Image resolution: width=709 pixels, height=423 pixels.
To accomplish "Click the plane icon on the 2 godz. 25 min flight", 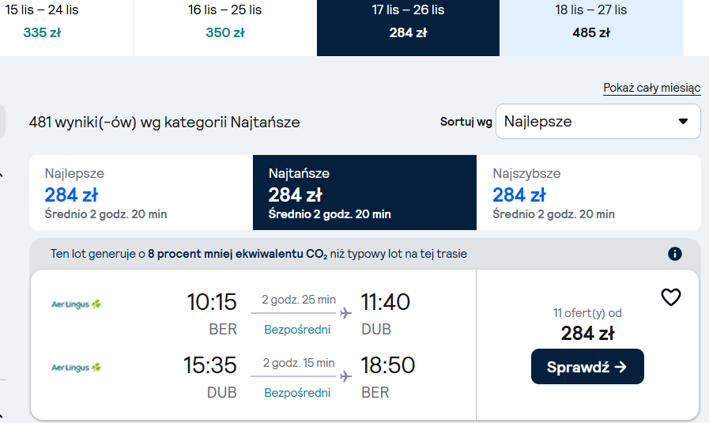I will (346, 312).
